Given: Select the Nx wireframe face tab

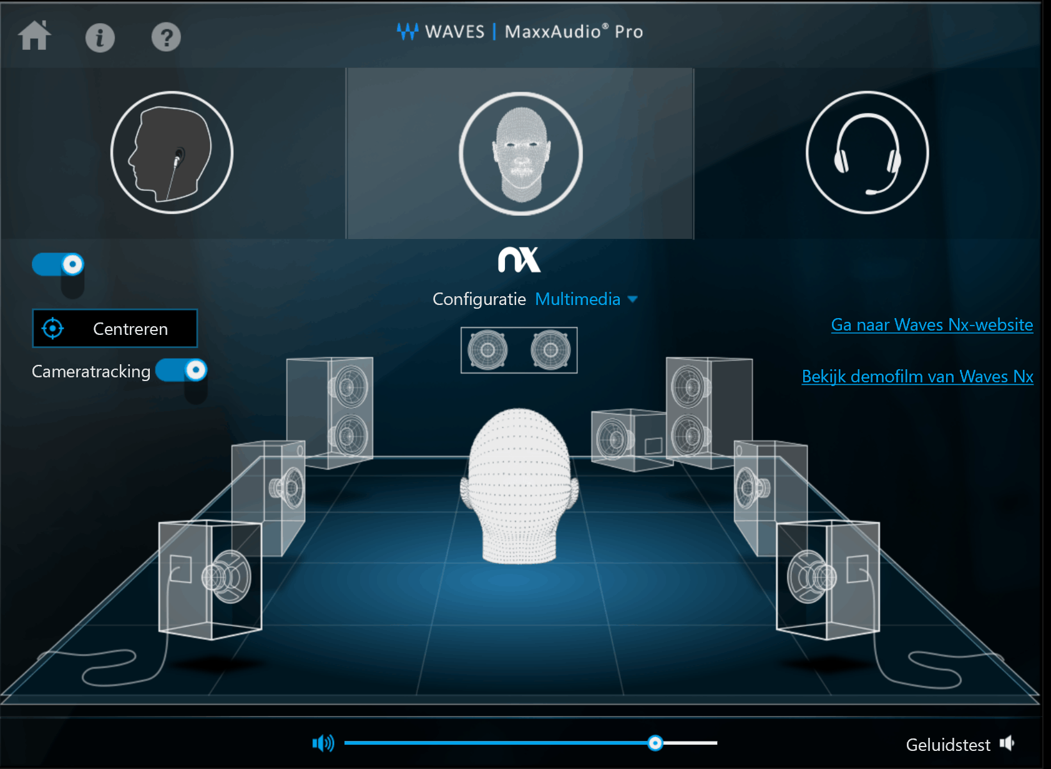Looking at the screenshot, I should [x=520, y=153].
